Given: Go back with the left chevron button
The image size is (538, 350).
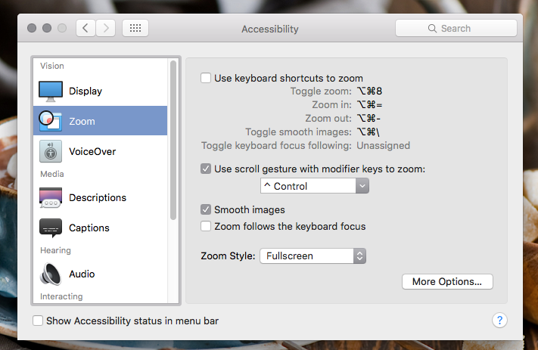Looking at the screenshot, I should (x=86, y=28).
